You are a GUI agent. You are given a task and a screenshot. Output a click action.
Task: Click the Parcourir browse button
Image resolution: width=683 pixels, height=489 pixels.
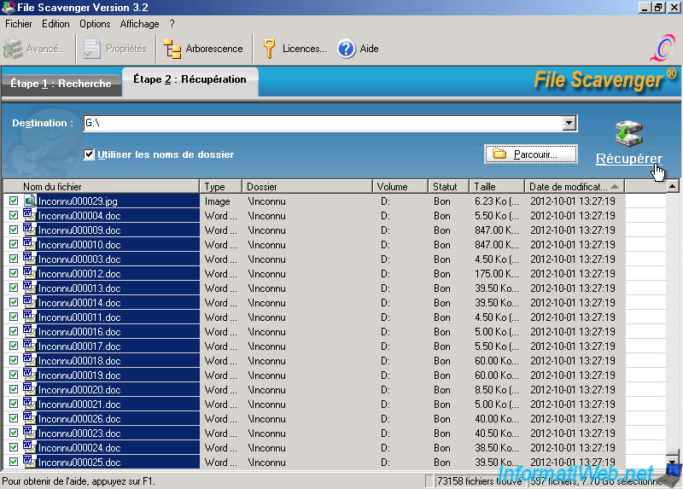[530, 154]
